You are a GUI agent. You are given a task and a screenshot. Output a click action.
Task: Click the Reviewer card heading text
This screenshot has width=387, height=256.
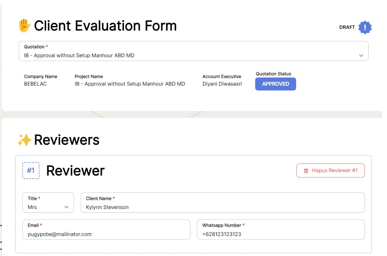pyautogui.click(x=75, y=171)
